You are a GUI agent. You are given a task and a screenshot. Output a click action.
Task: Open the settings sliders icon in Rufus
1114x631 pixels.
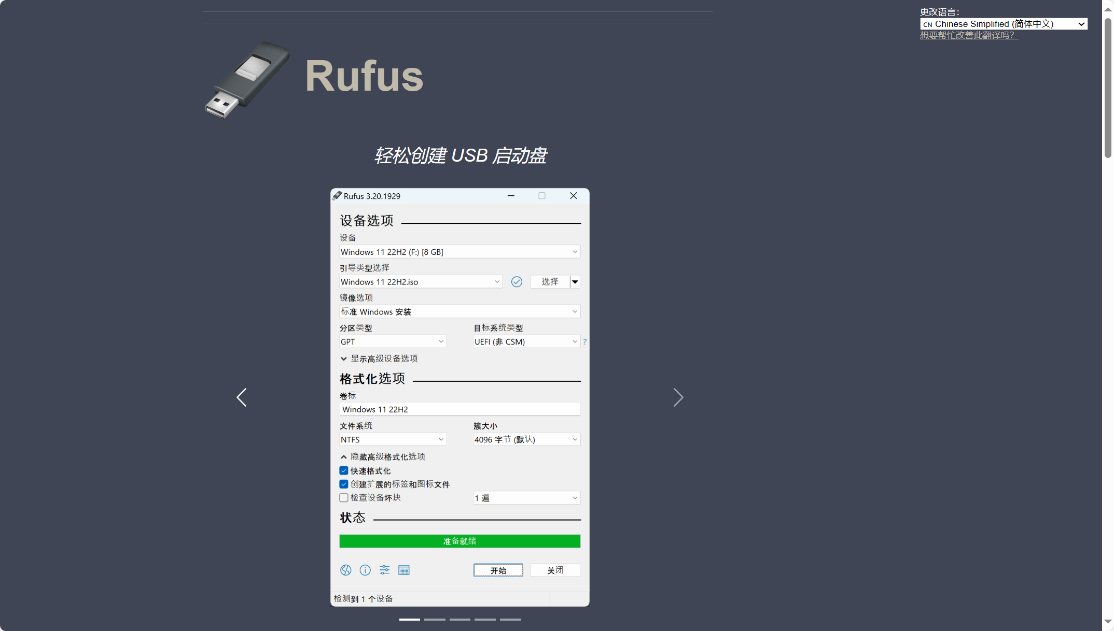coord(384,570)
